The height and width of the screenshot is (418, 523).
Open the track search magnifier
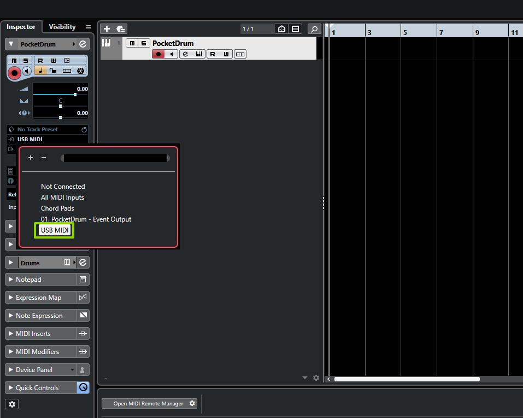pyautogui.click(x=314, y=29)
